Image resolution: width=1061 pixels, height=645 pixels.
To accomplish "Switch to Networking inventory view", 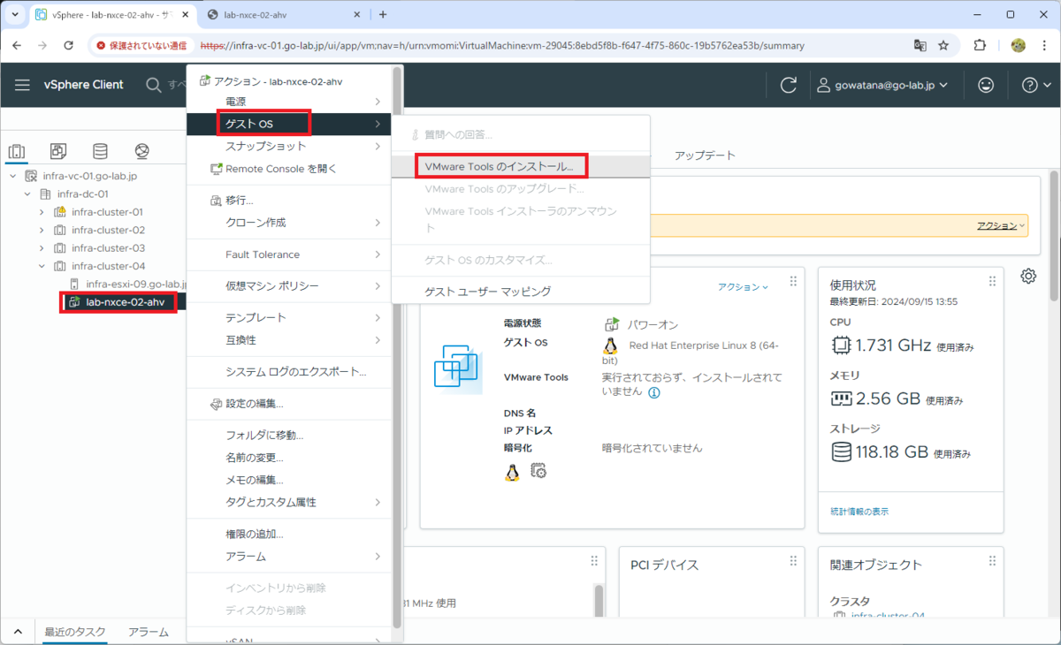I will tap(141, 151).
